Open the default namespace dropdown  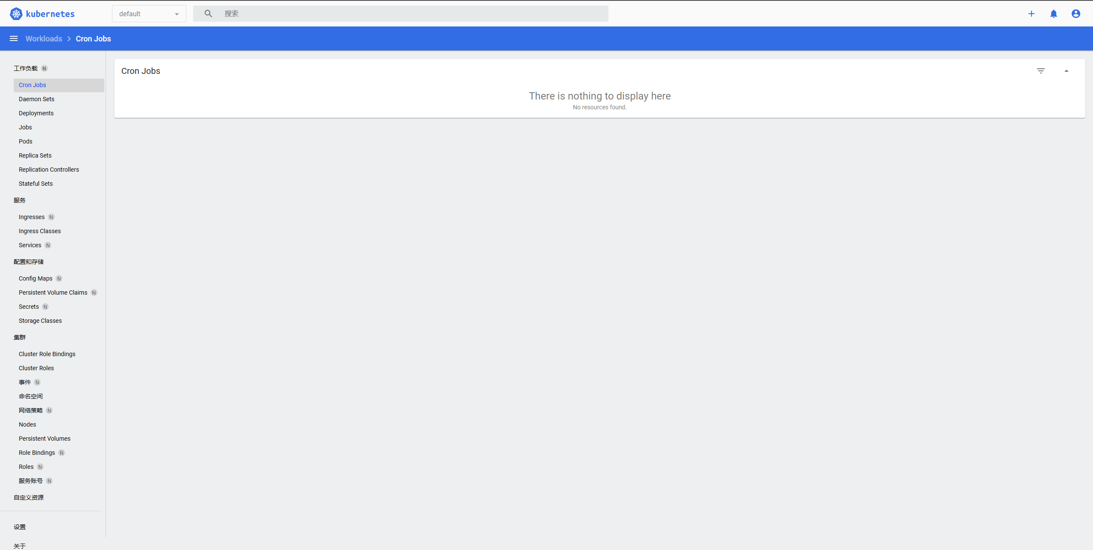(149, 14)
